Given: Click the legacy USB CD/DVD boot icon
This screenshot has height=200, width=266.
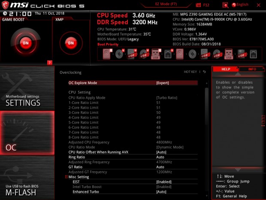Looking at the screenshot, I should tap(217, 54).
